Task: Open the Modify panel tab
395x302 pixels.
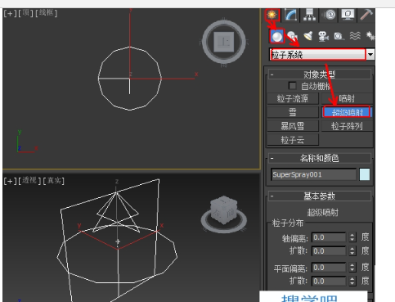Action: (290, 15)
